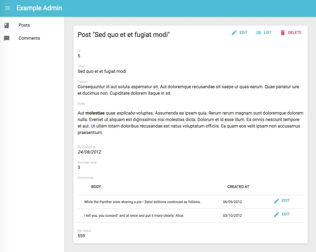Click the Posts book icon
Screen dimensions: 316x252
[6, 25]
